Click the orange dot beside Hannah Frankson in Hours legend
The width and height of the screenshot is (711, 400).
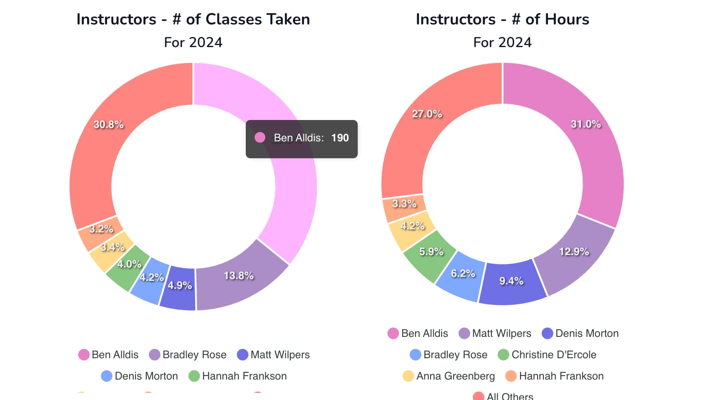[511, 376]
